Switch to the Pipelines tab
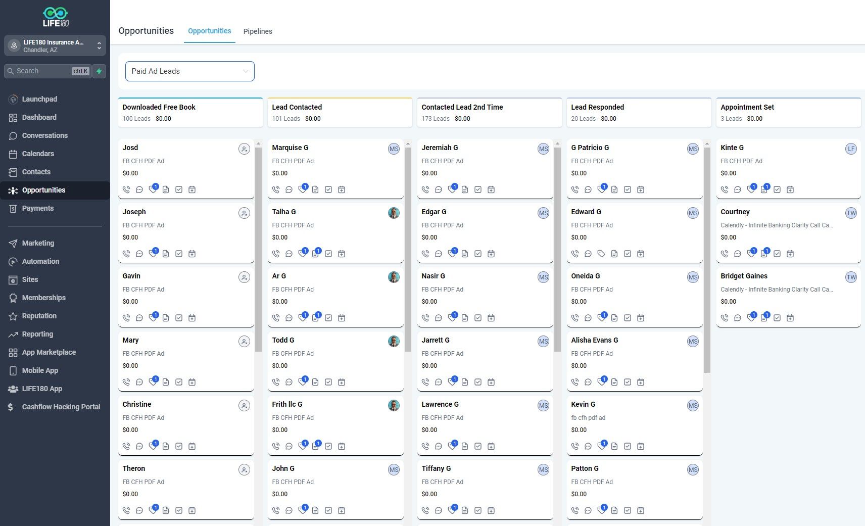The height and width of the screenshot is (526, 865). 258,31
